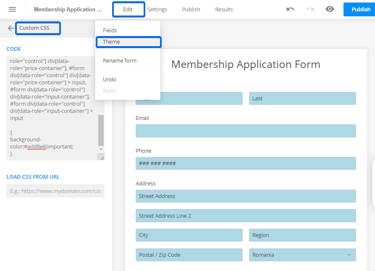The width and height of the screenshot is (375, 271).
Task: Choose Theme in the dropdown menu
Action: (111, 42)
